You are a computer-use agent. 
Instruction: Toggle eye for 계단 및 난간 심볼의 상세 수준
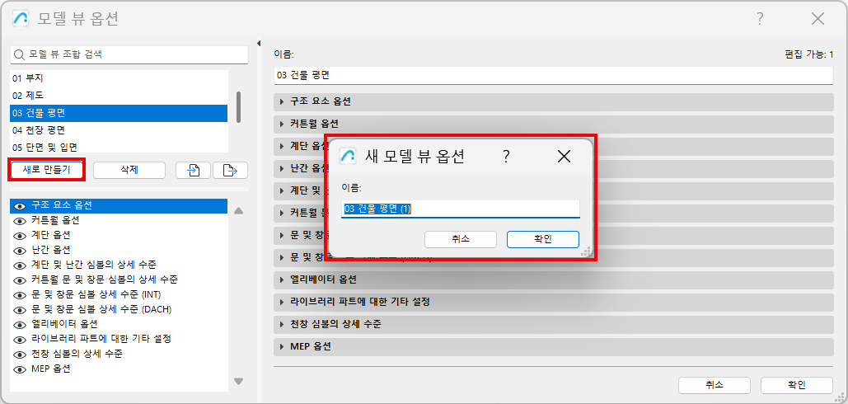coord(20,265)
